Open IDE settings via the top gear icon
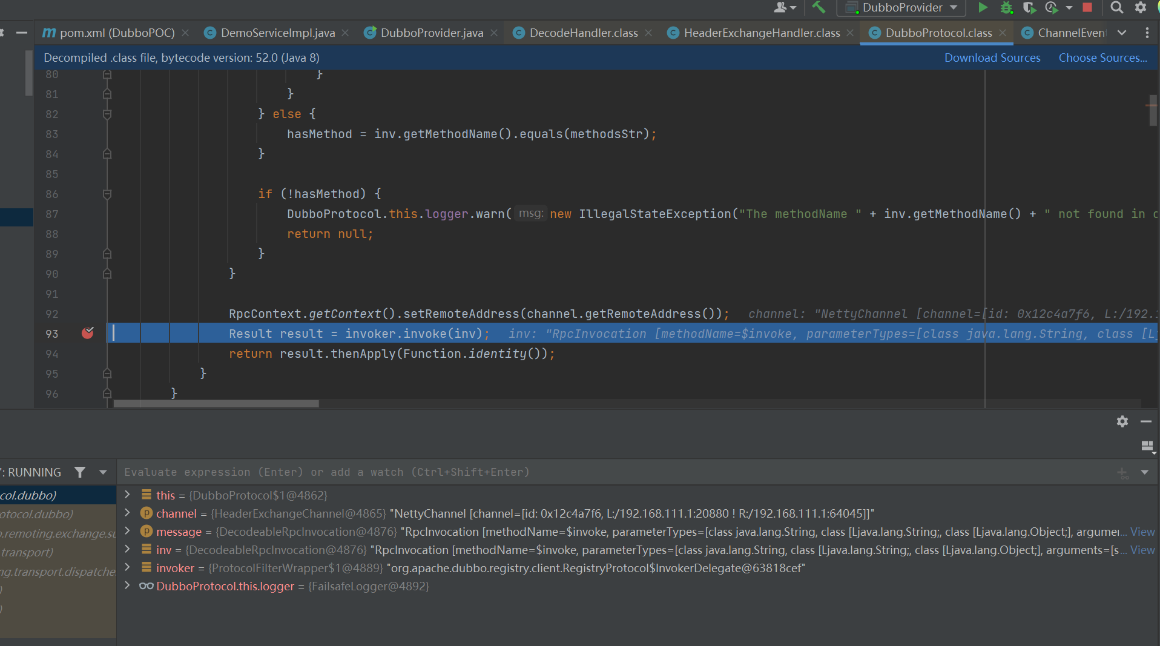1160x646 pixels. pos(1141,7)
